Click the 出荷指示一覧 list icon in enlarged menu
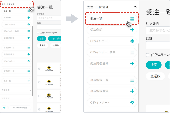170x113 pixels. click(132, 80)
